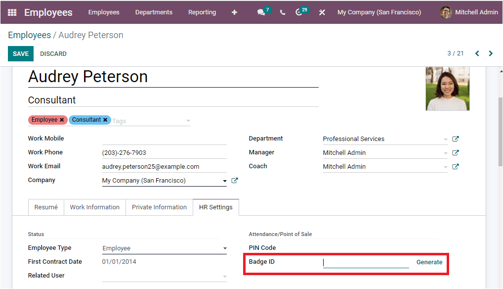Viewport: 503px width, 289px height.
Task: Expand the Employee Type dropdown
Action: tap(225, 247)
